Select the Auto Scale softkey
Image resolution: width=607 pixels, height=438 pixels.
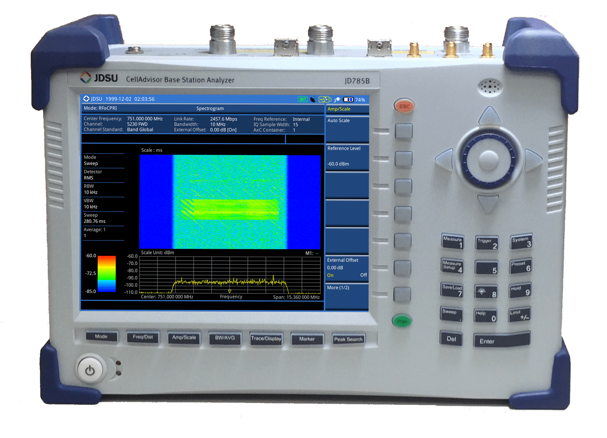click(x=346, y=128)
